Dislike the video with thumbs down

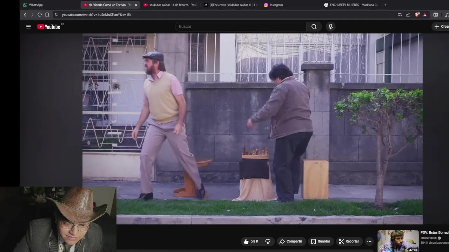[268, 241]
